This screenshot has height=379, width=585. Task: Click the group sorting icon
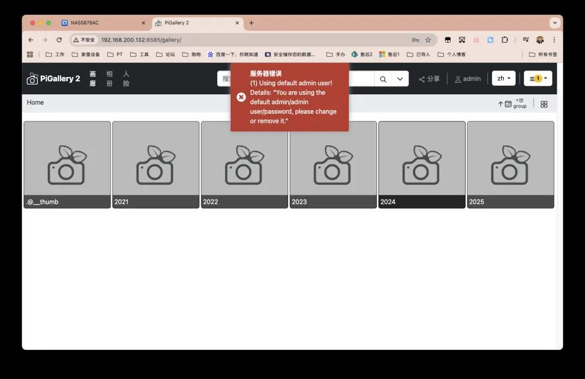point(520,104)
